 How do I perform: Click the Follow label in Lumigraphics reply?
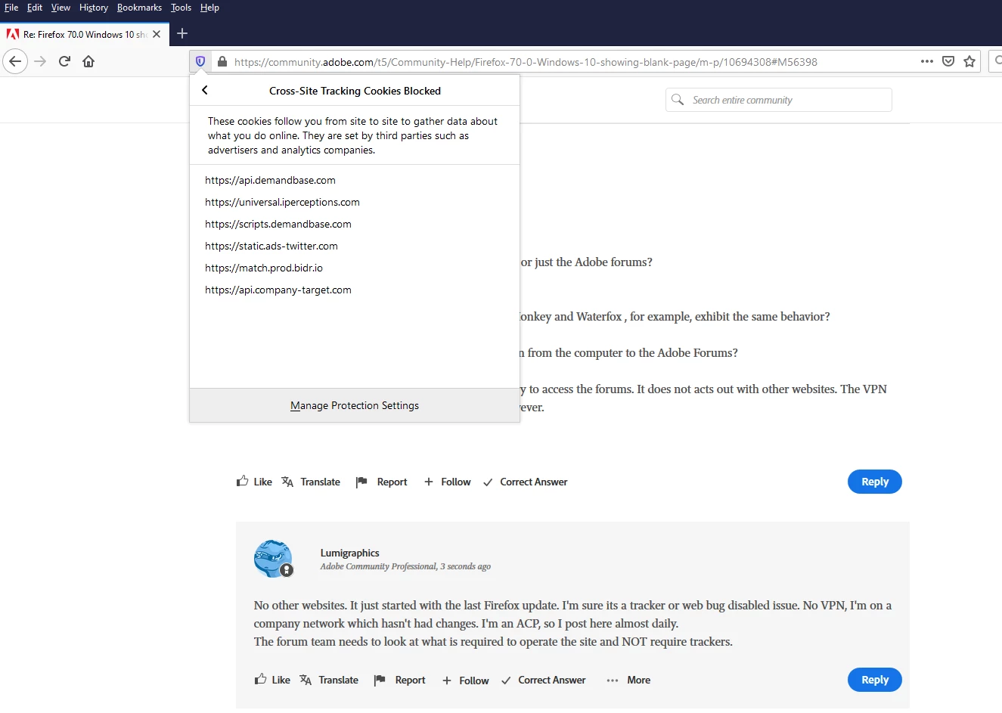click(473, 680)
